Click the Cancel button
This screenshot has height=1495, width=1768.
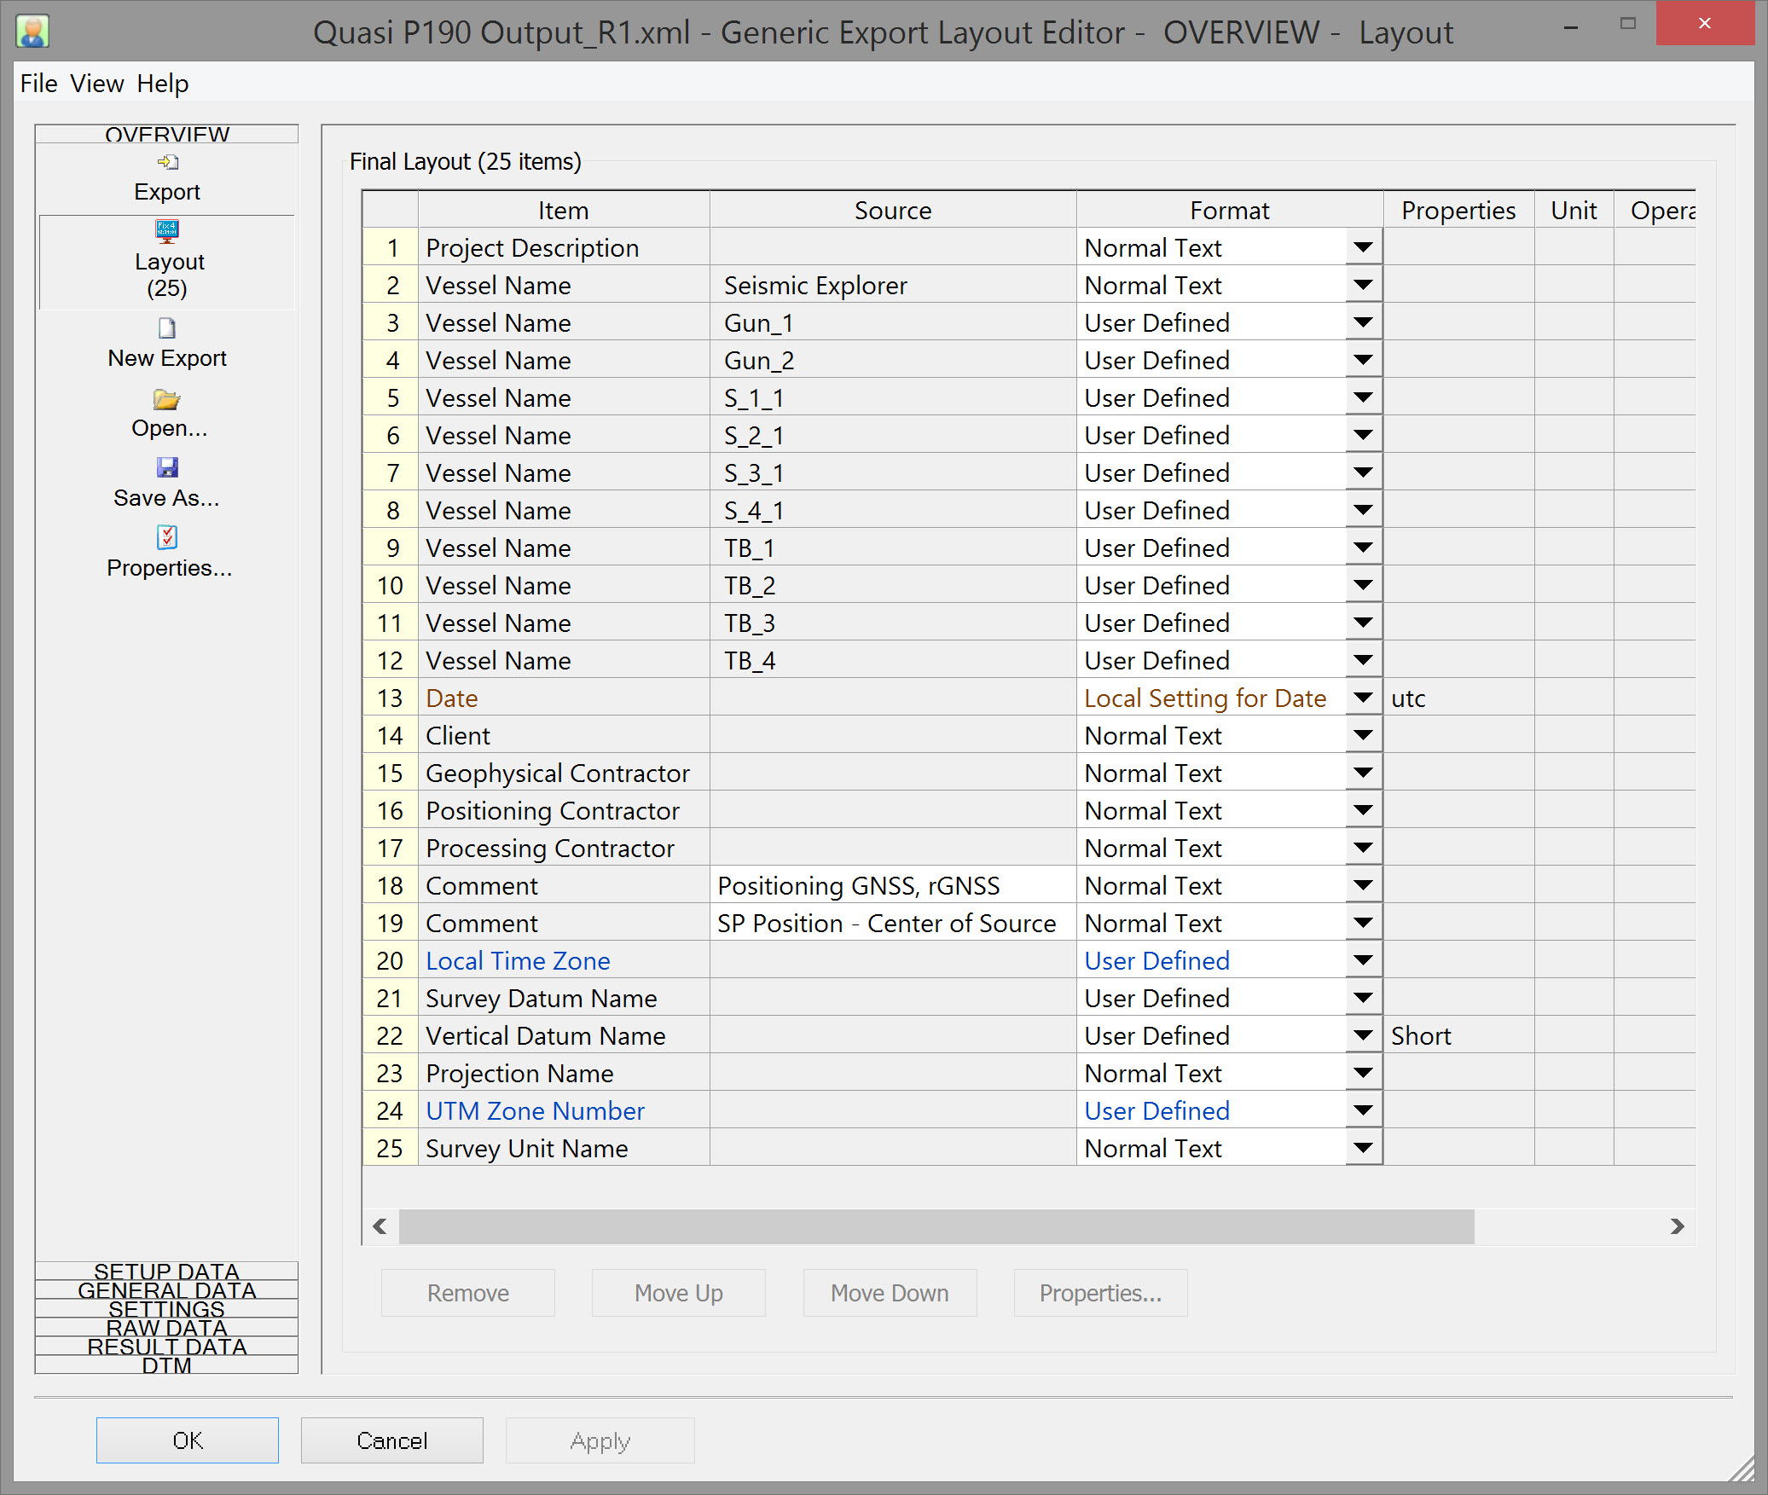(391, 1440)
